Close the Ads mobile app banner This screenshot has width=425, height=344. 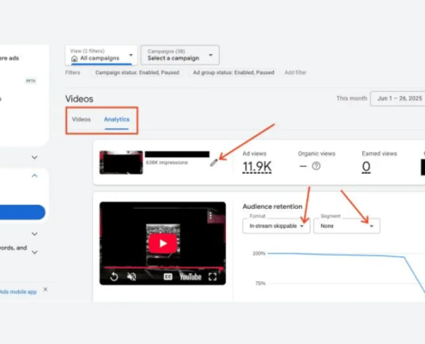(46, 289)
